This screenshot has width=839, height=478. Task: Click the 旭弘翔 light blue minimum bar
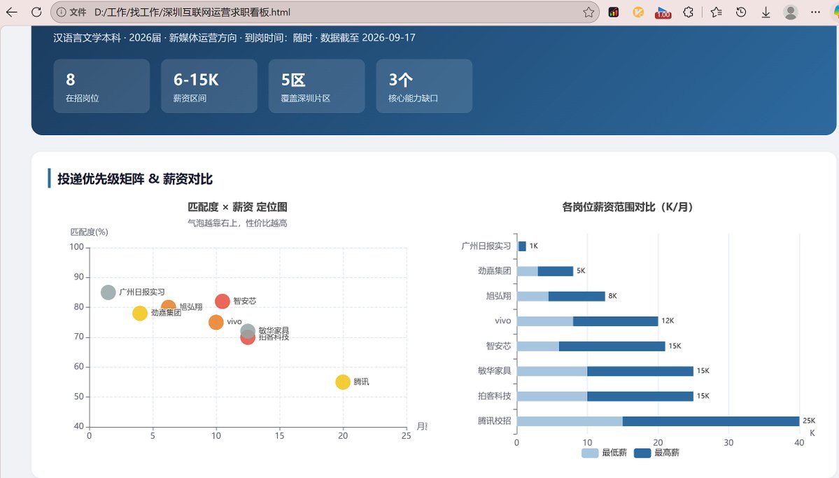(533, 296)
